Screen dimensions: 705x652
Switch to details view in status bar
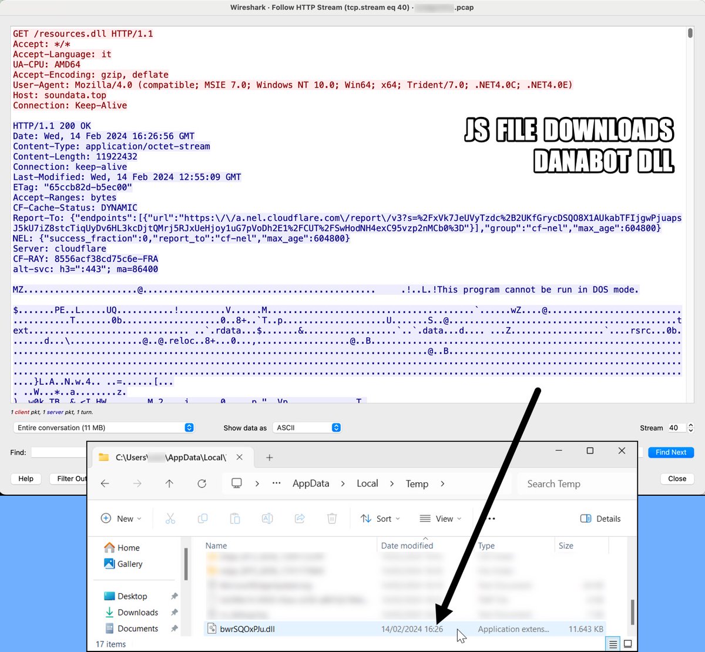tap(613, 644)
